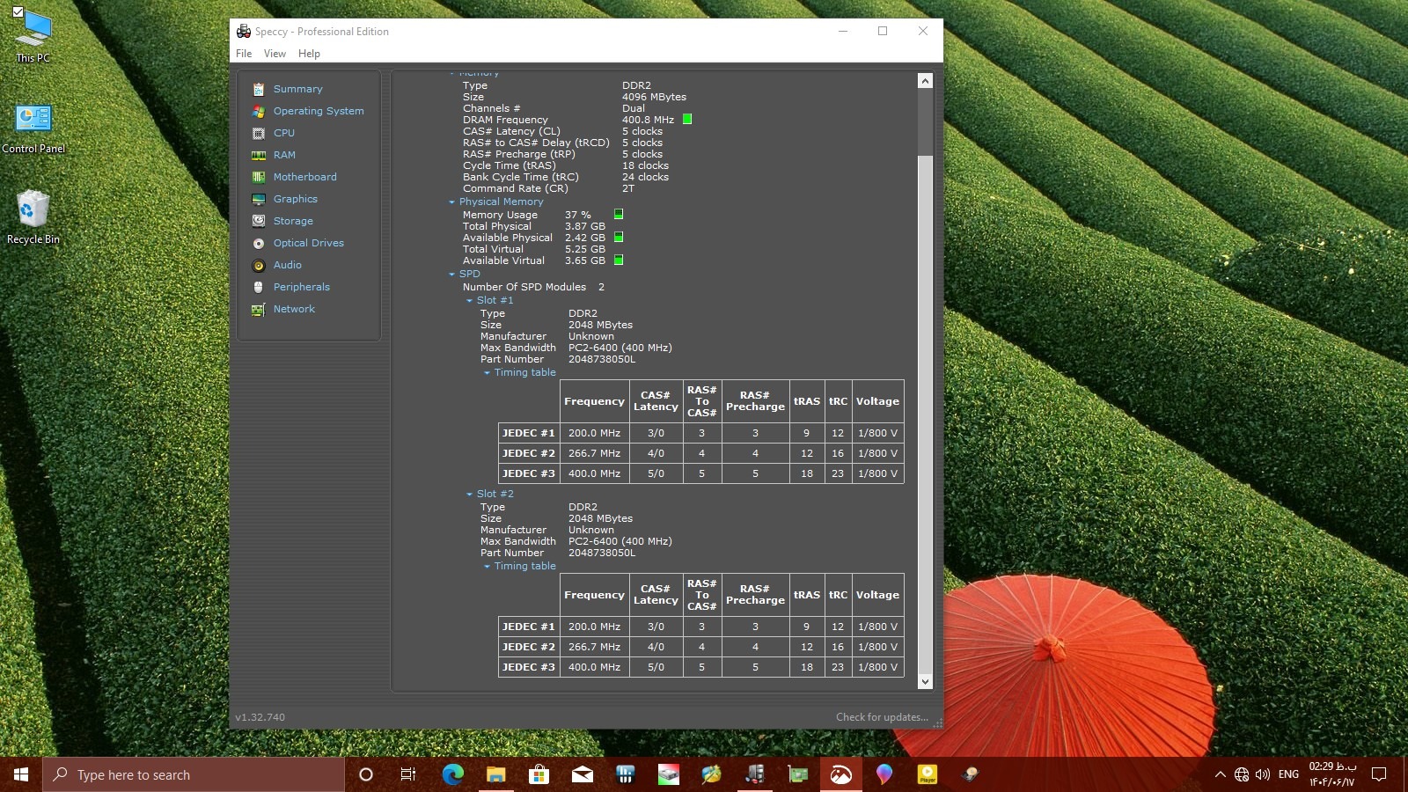Uncheck the This PC desktop icon checkbox
The image size is (1408, 792).
click(18, 11)
